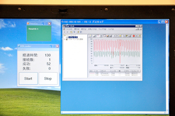This screenshot has width=175, height=116.
Task: Open the ウィンドウ(W) menu
Action: 102,29
